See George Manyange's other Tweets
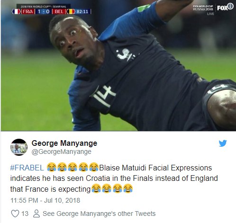Screen dimensions: 236x223 point(99,214)
